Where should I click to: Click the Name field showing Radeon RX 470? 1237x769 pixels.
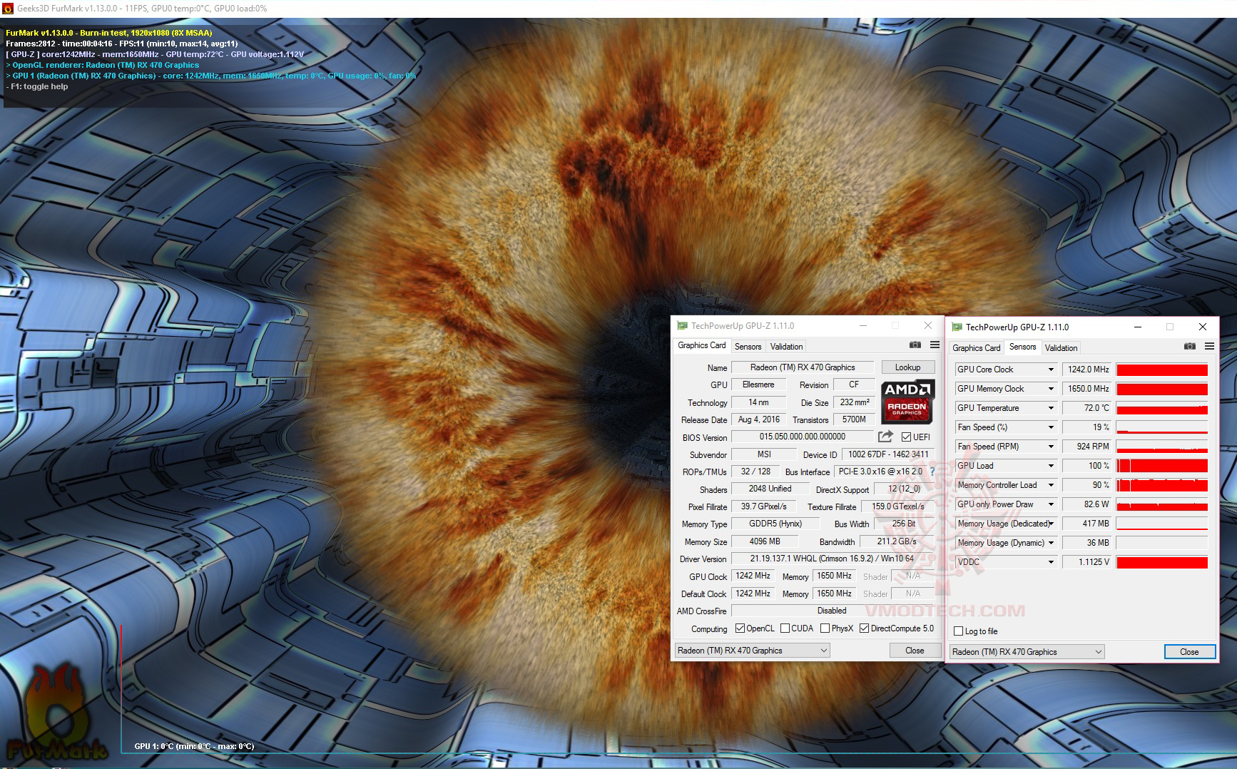[x=803, y=367]
